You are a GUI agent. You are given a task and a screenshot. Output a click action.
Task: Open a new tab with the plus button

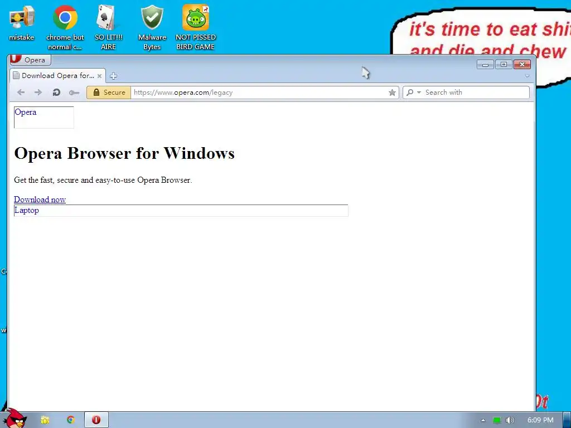pyautogui.click(x=113, y=76)
